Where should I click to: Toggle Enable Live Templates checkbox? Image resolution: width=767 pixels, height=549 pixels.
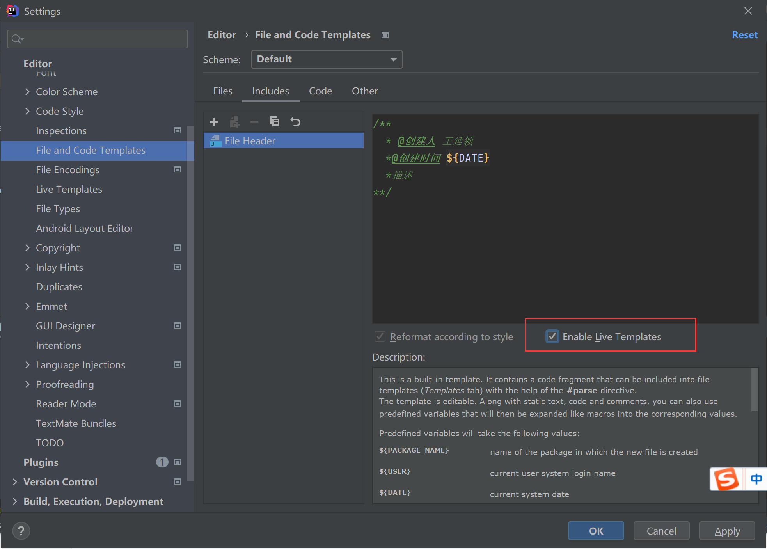[552, 336]
